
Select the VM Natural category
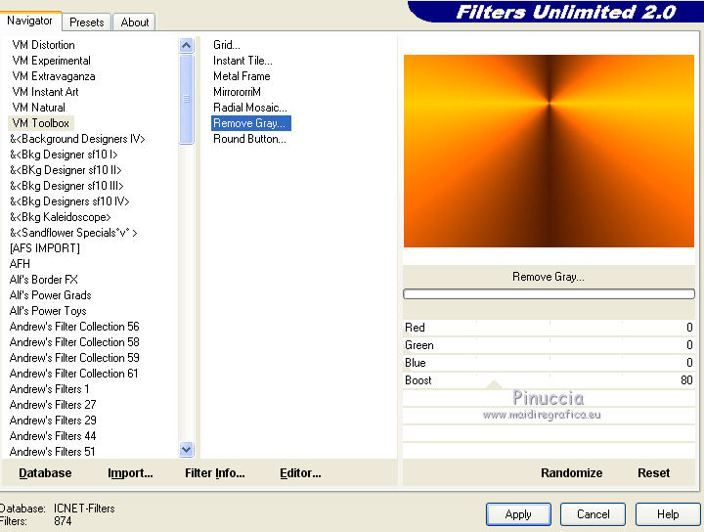click(38, 108)
